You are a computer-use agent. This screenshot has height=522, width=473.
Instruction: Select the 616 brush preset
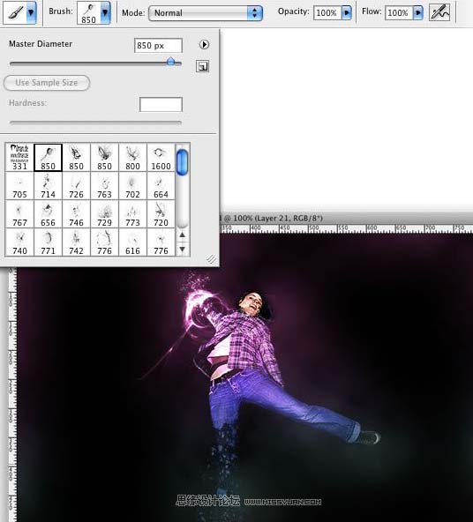tap(132, 242)
